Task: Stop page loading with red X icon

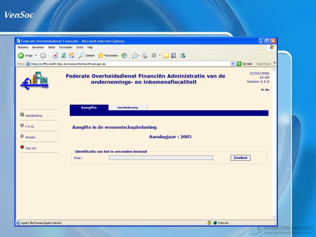Action: click(55, 56)
